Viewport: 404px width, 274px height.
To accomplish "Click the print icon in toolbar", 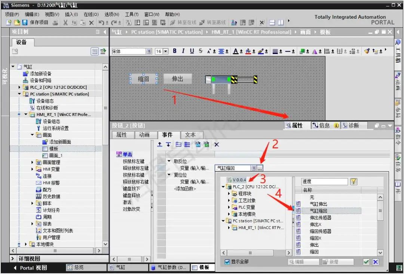I will [55, 23].
